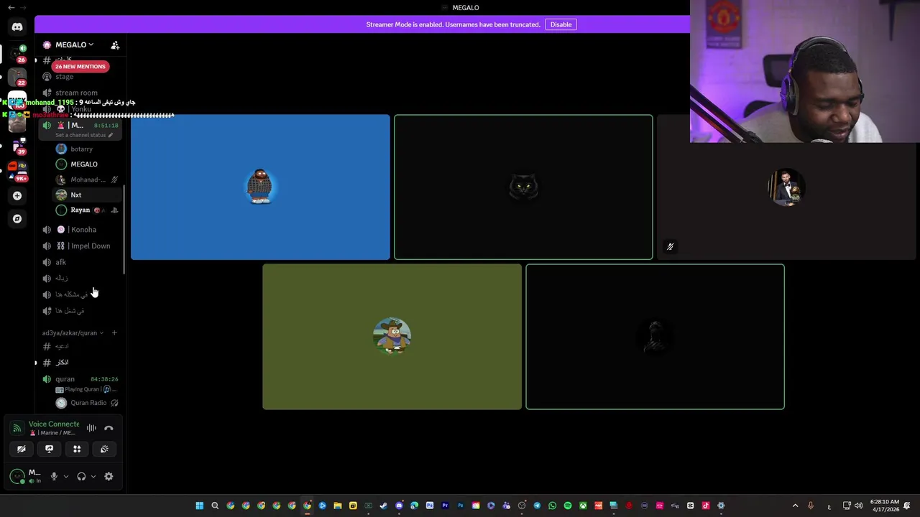Show hidden system tray icons
The width and height of the screenshot is (920, 517).
click(795, 506)
